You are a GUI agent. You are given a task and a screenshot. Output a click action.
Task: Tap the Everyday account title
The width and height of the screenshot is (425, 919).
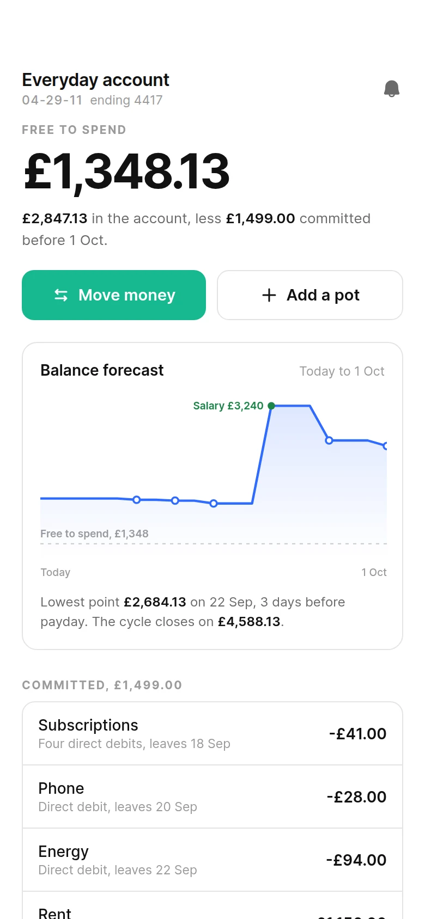[95, 80]
